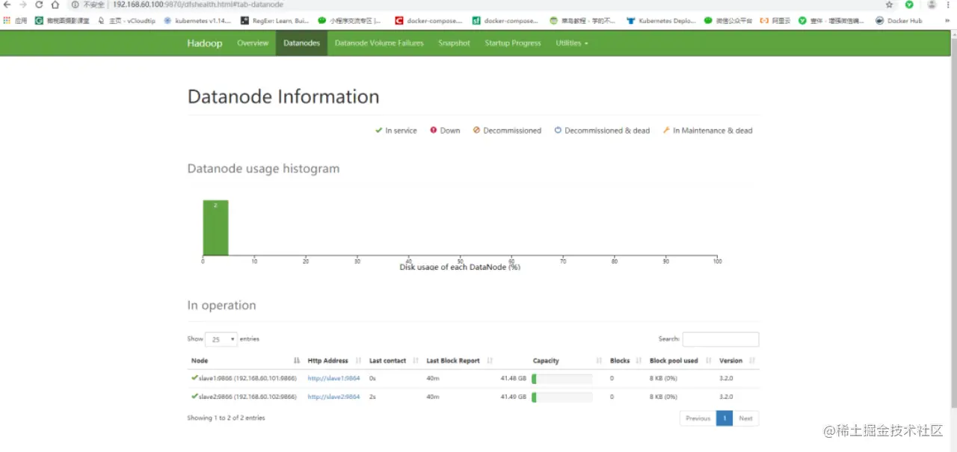Click the green shield extension icon
This screenshot has width=957, height=452.
pos(909,4)
